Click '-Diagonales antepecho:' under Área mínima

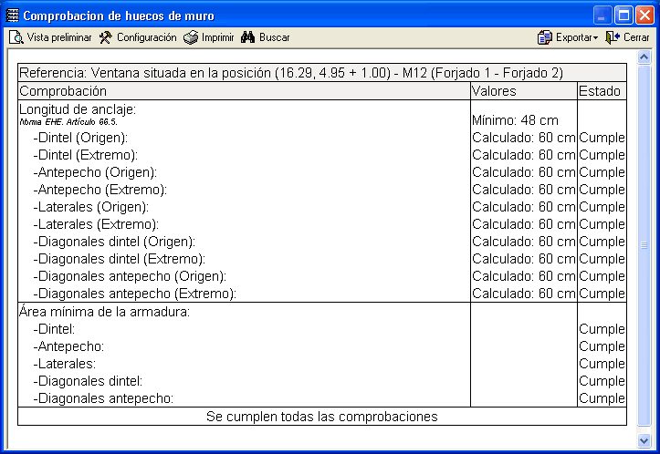click(x=103, y=398)
